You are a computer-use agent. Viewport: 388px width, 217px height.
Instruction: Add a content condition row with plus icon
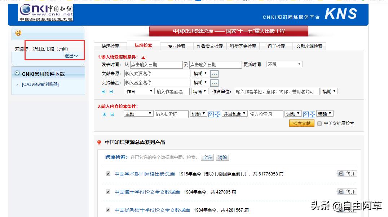pos(105,114)
